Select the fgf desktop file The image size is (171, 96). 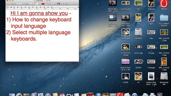[138, 5]
